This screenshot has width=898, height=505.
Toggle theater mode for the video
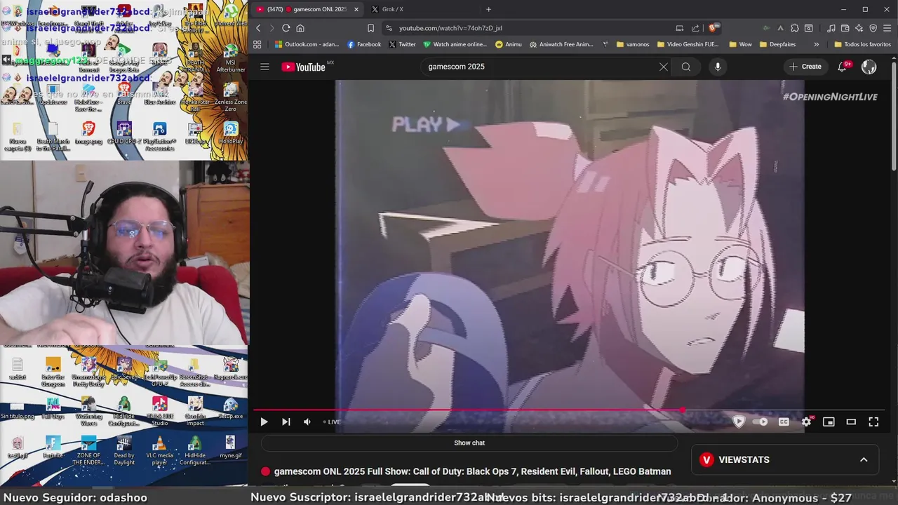click(851, 422)
